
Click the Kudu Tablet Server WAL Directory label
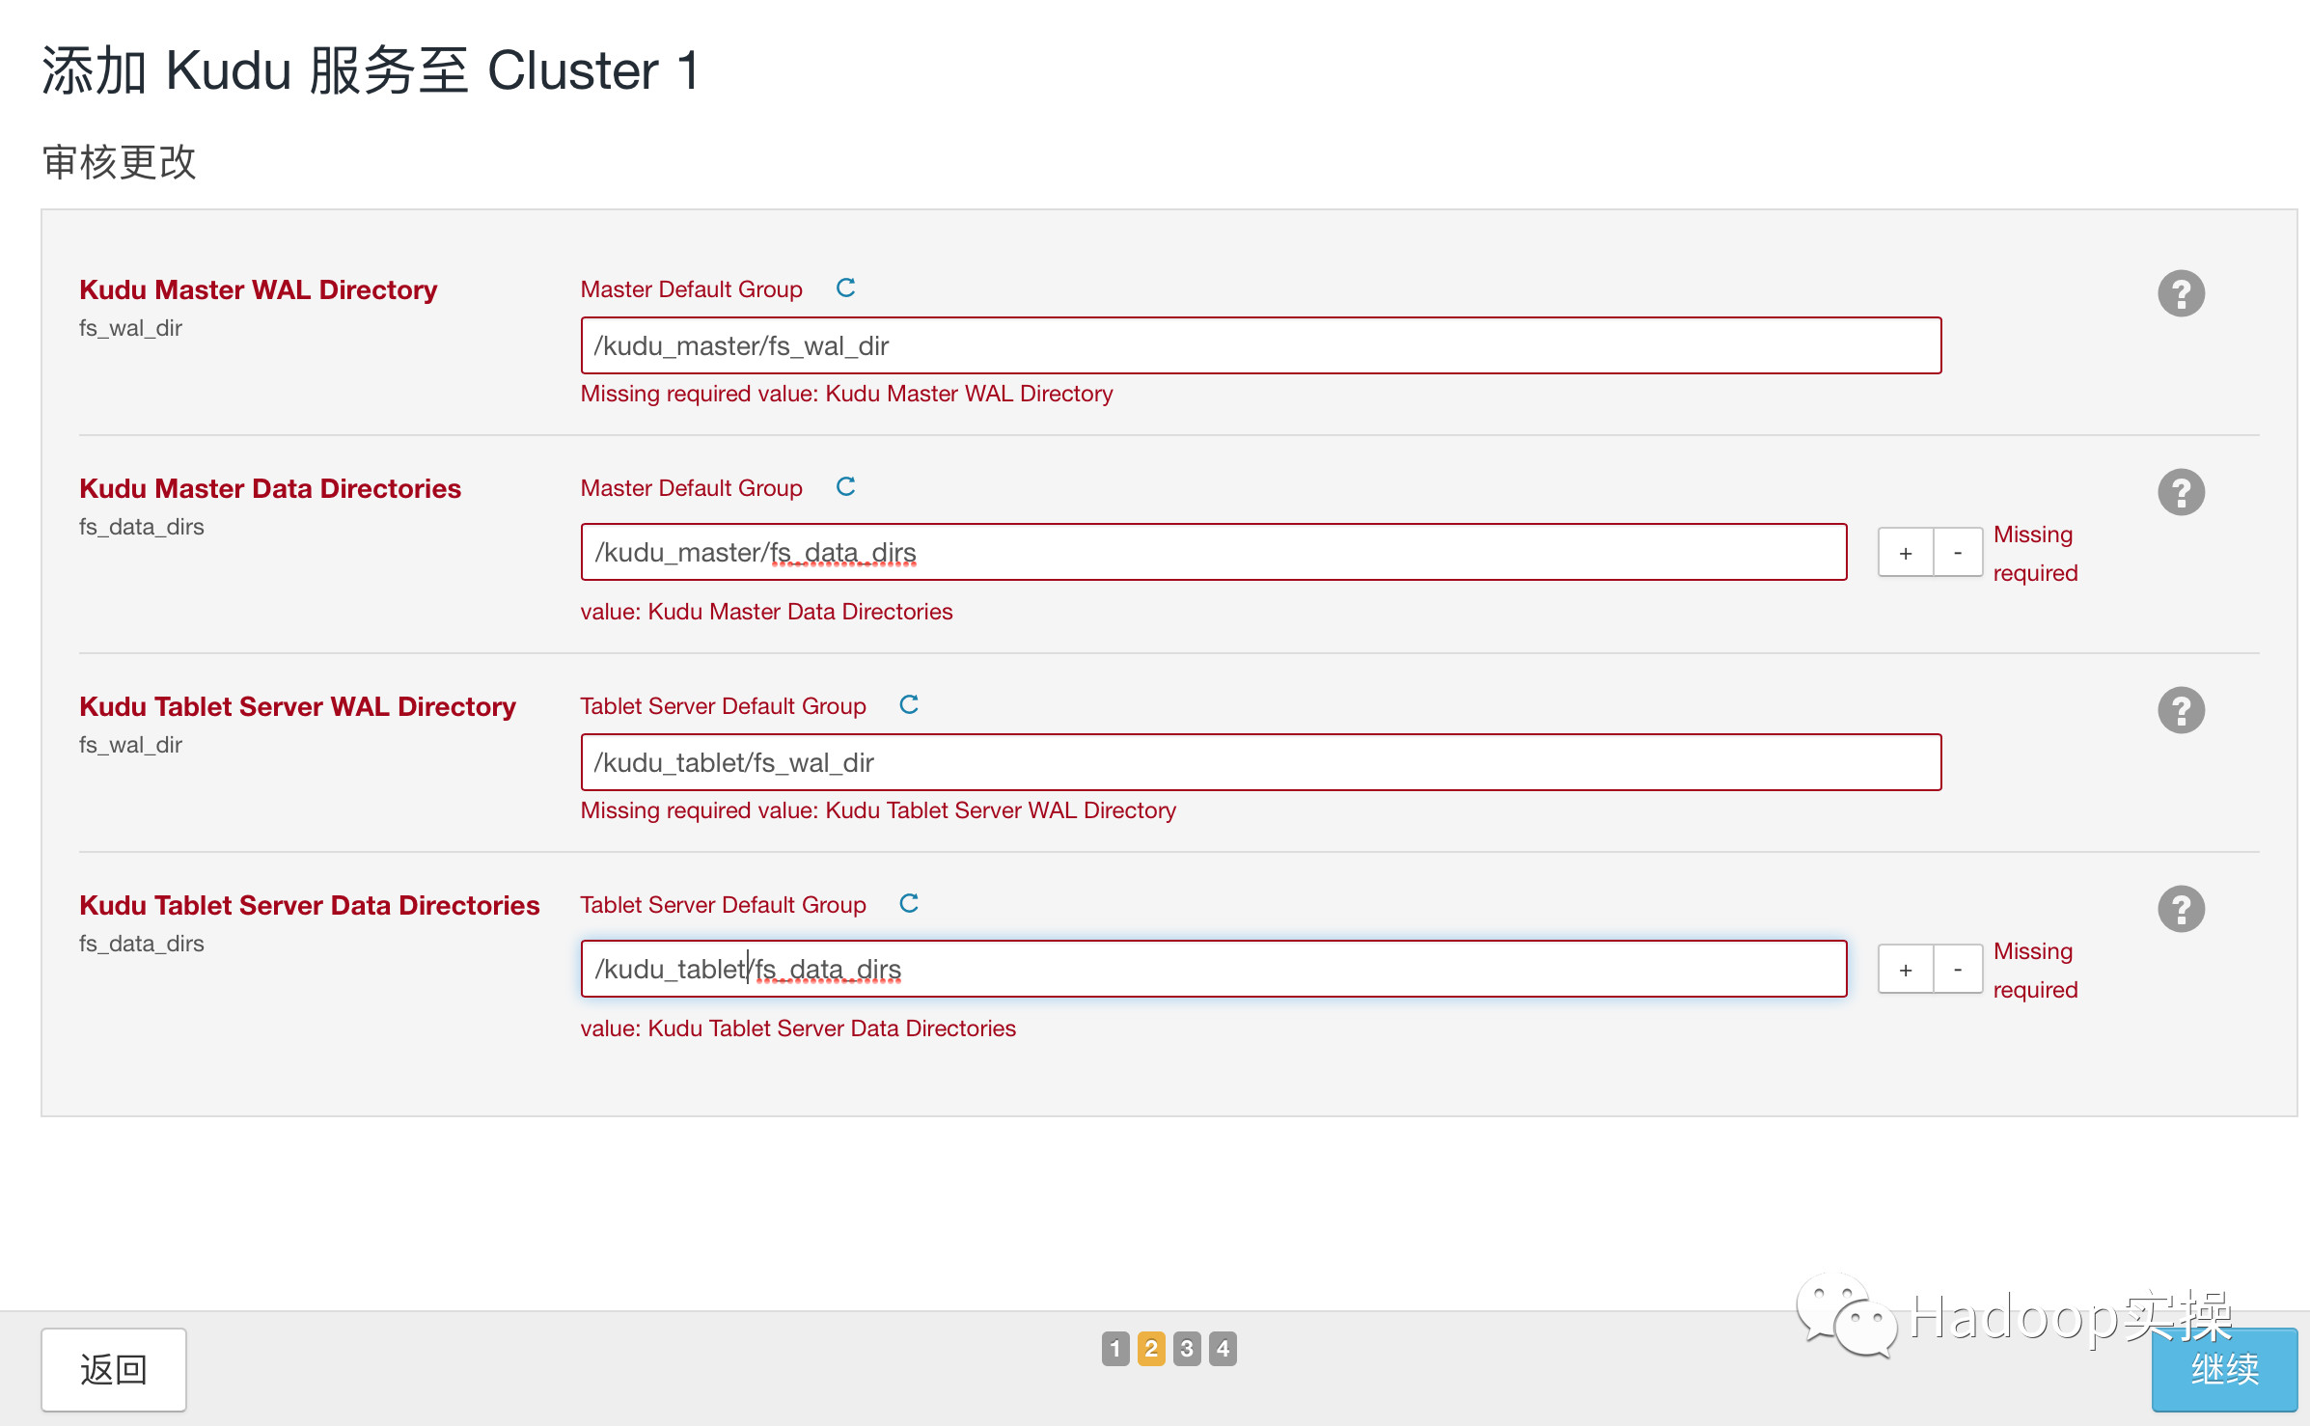(297, 706)
